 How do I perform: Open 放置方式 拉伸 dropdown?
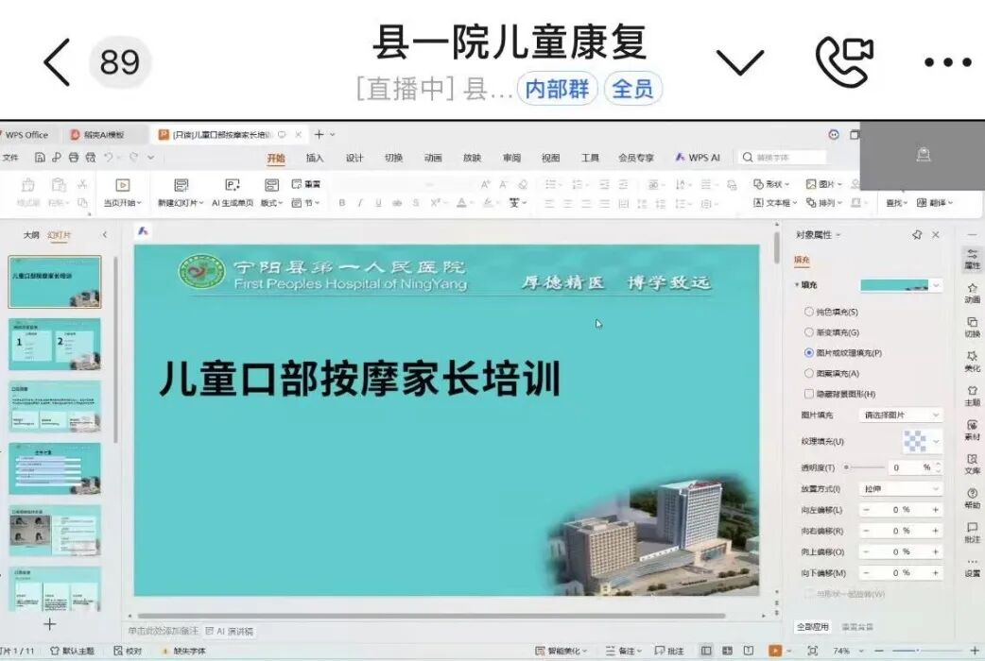click(900, 488)
